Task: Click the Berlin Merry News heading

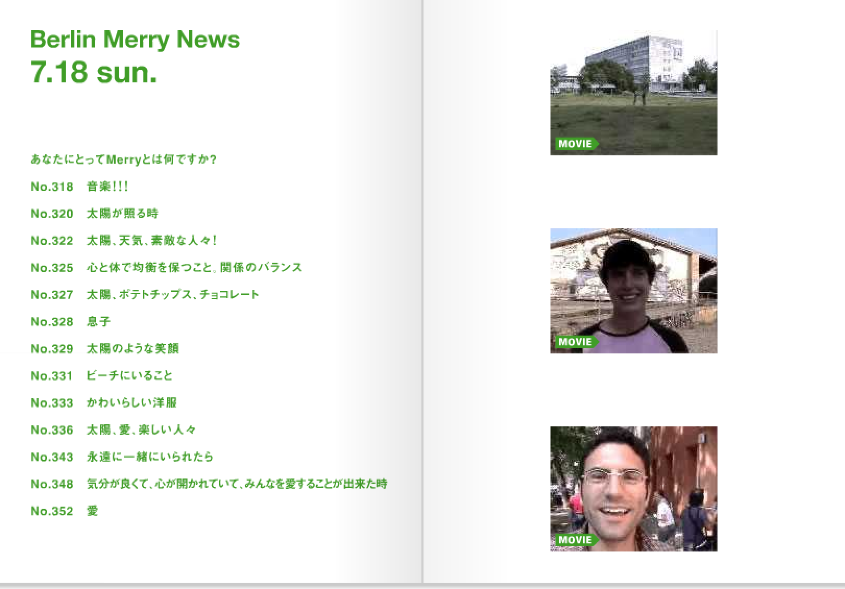Action: (x=135, y=40)
